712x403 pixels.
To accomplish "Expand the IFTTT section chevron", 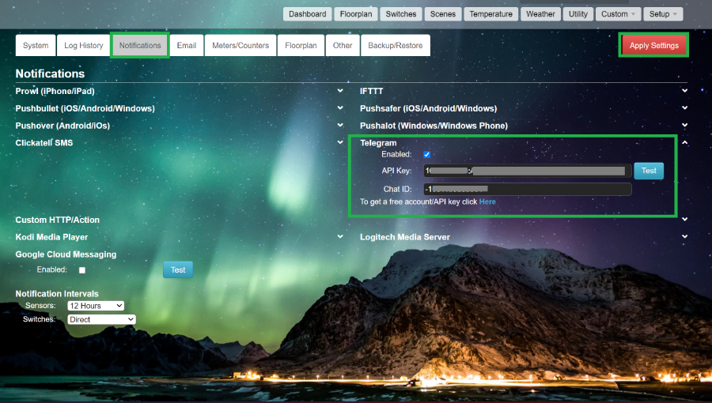I will 684,91.
